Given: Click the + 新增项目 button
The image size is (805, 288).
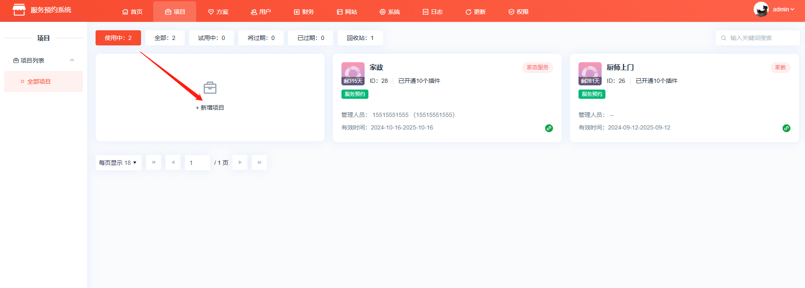Looking at the screenshot, I should tap(210, 108).
